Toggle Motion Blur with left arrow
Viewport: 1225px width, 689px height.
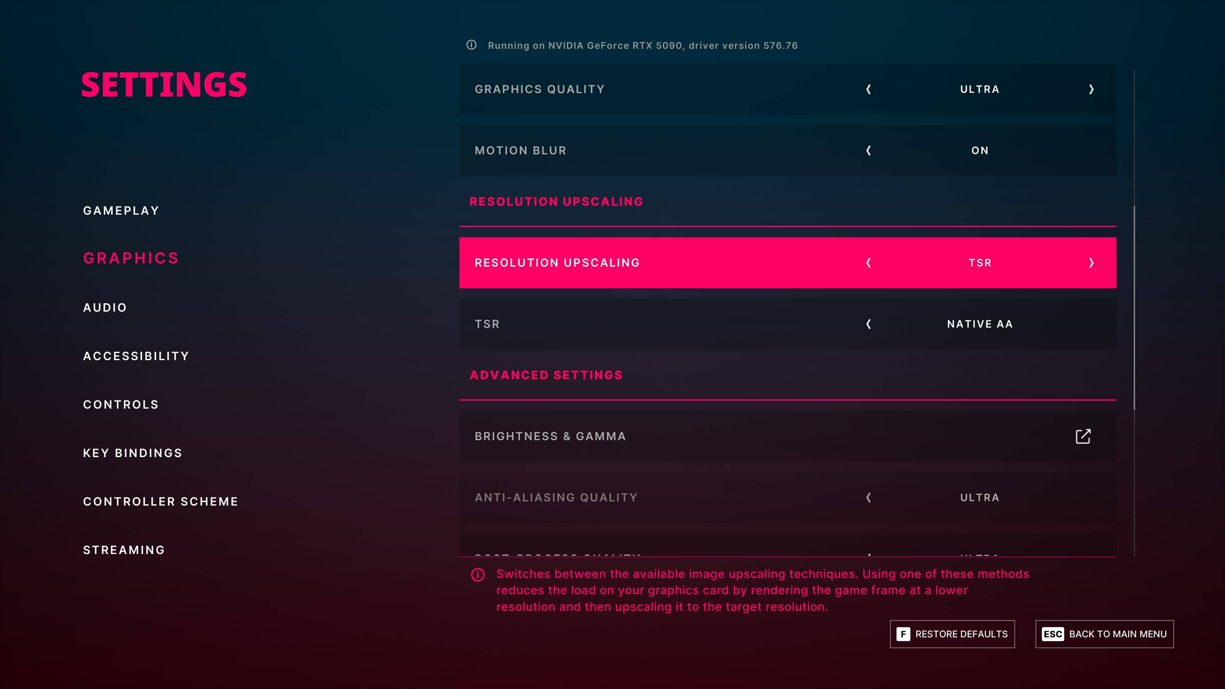[x=868, y=151]
